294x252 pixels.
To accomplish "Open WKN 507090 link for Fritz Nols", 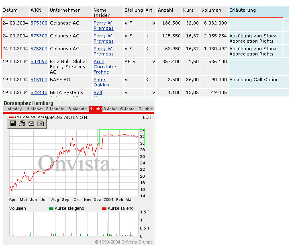I will [x=39, y=61].
